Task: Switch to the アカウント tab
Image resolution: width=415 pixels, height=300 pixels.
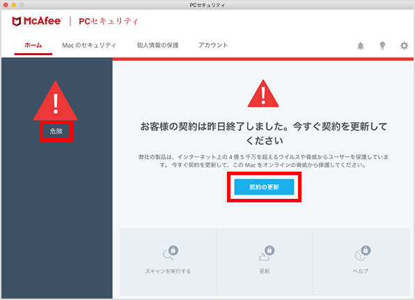Action: pyautogui.click(x=213, y=45)
